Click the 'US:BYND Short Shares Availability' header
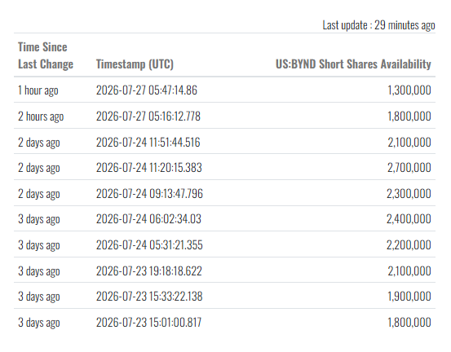The height and width of the screenshot is (352, 451). coord(353,64)
